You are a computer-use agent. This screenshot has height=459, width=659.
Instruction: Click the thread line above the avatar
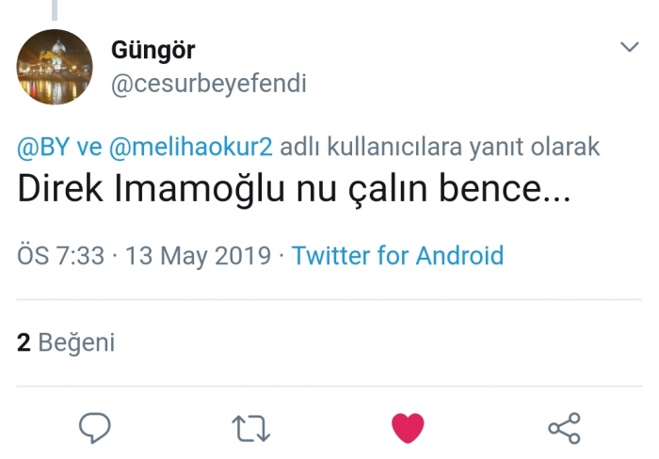coord(55,9)
